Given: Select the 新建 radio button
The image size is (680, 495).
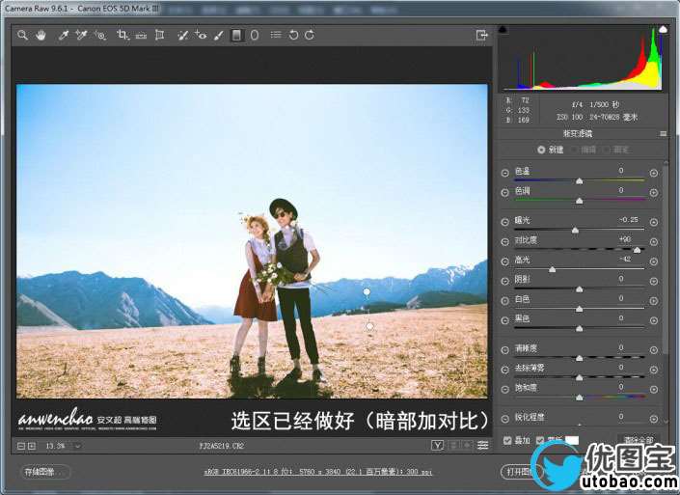Looking at the screenshot, I should pos(541,150).
